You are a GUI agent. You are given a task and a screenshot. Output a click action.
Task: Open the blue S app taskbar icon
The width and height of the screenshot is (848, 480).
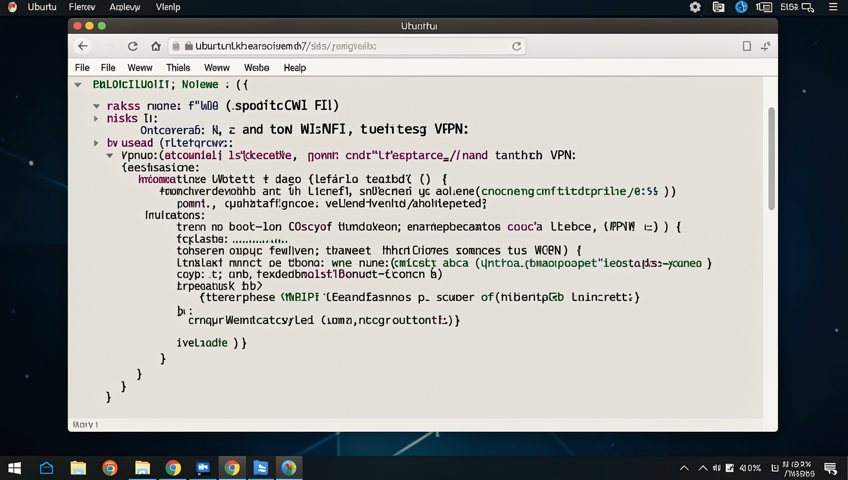point(261,468)
